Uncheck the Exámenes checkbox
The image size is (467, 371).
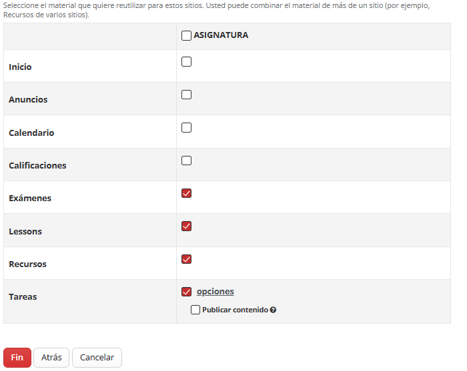[186, 193]
